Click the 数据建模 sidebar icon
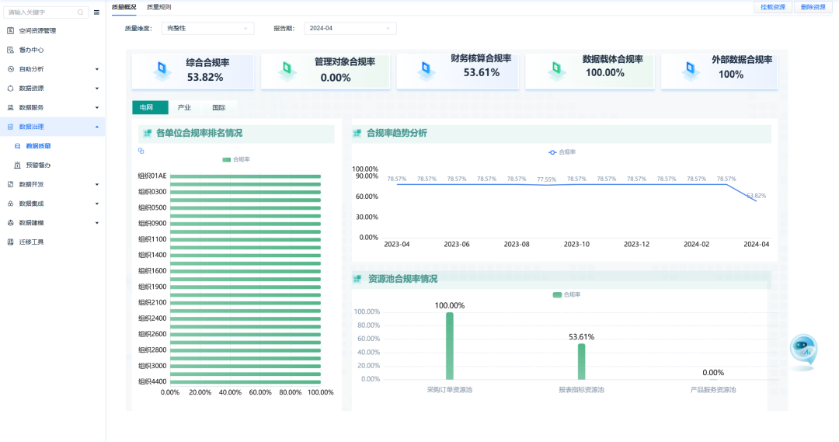This screenshot has width=839, height=442. [10, 223]
